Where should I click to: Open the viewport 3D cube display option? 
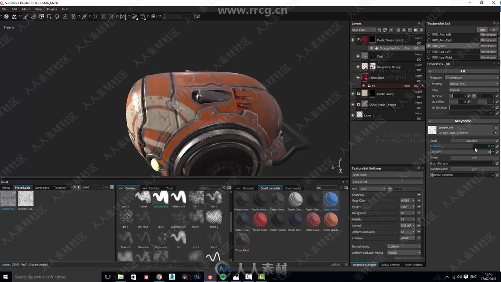coord(123,16)
